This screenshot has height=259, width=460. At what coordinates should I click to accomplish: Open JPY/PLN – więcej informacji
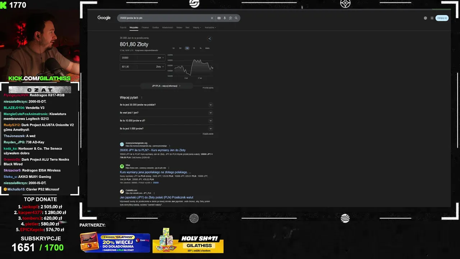(166, 86)
